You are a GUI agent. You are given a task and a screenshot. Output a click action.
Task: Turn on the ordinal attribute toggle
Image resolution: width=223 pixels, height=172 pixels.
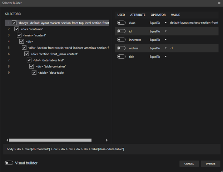click(x=122, y=48)
